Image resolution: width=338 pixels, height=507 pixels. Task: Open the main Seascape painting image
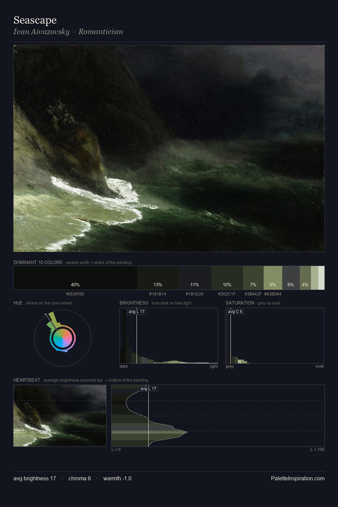pos(169,148)
